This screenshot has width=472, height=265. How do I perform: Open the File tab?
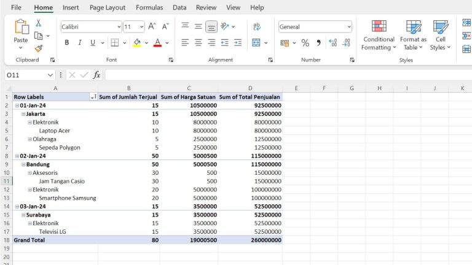point(16,7)
